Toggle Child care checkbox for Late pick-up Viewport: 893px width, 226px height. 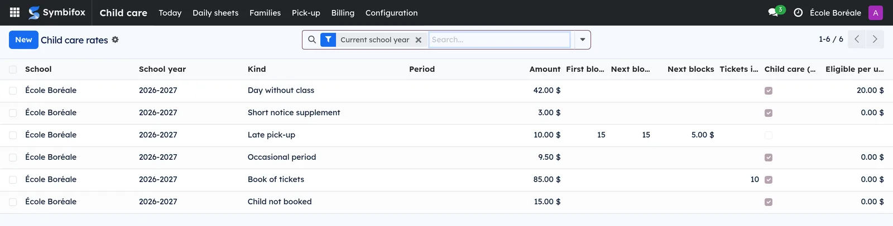(769, 135)
